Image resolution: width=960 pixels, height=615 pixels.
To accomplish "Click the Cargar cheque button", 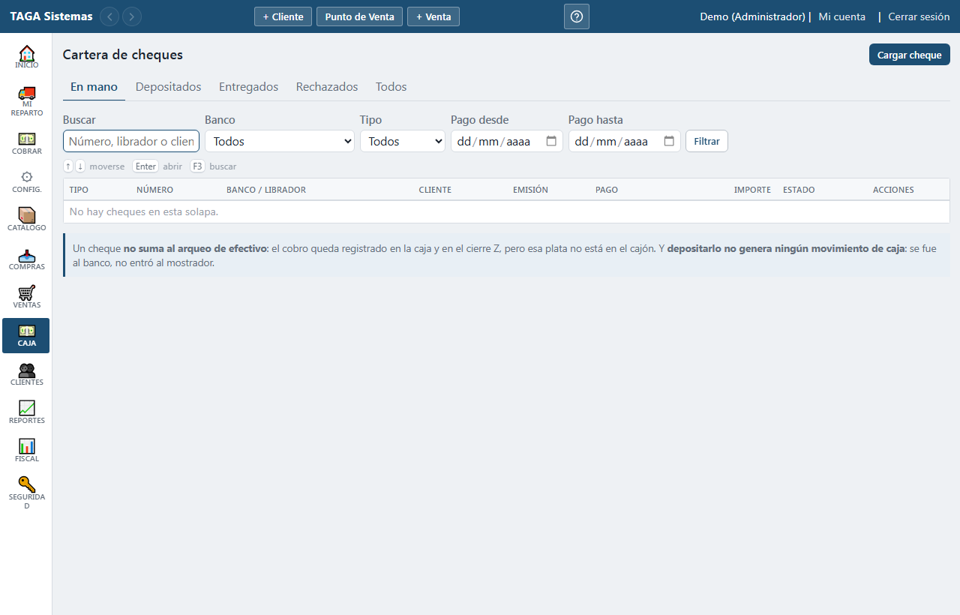I will tap(910, 55).
